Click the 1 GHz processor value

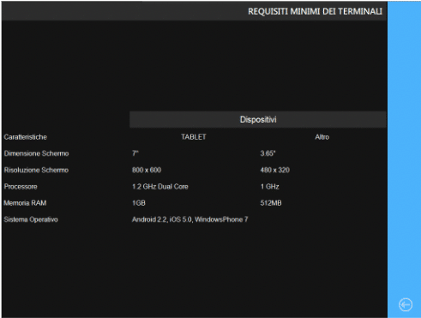pos(269,187)
